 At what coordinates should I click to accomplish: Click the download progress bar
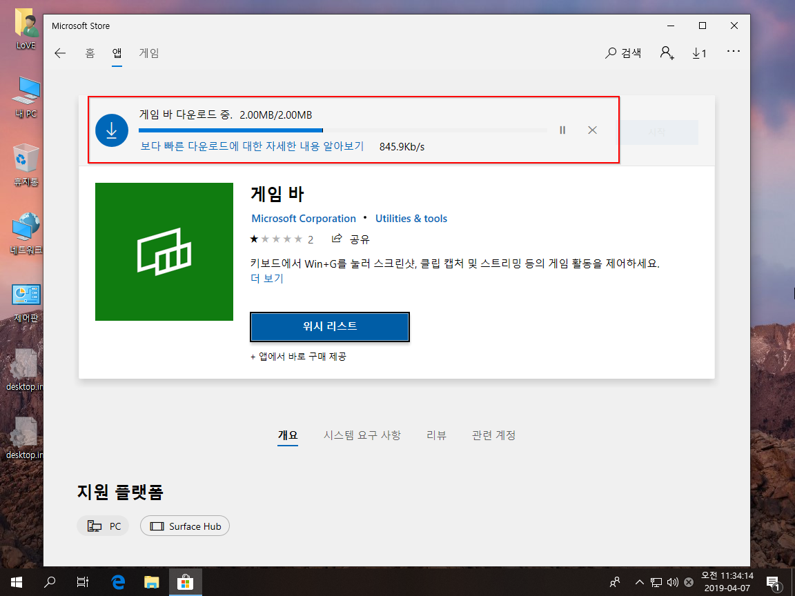(343, 130)
